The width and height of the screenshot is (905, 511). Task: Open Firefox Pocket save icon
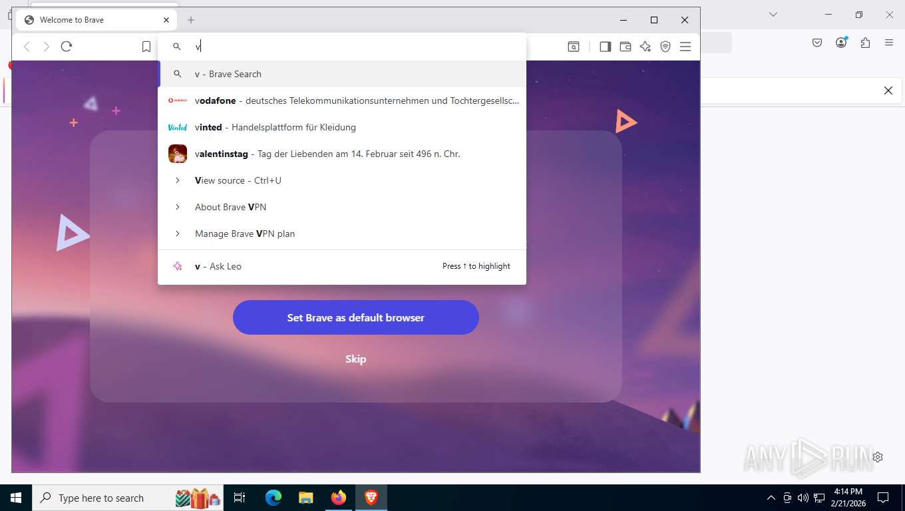point(817,43)
